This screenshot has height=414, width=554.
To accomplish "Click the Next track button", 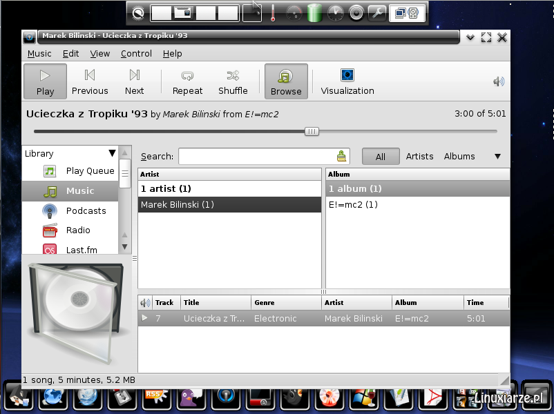I will pos(135,81).
